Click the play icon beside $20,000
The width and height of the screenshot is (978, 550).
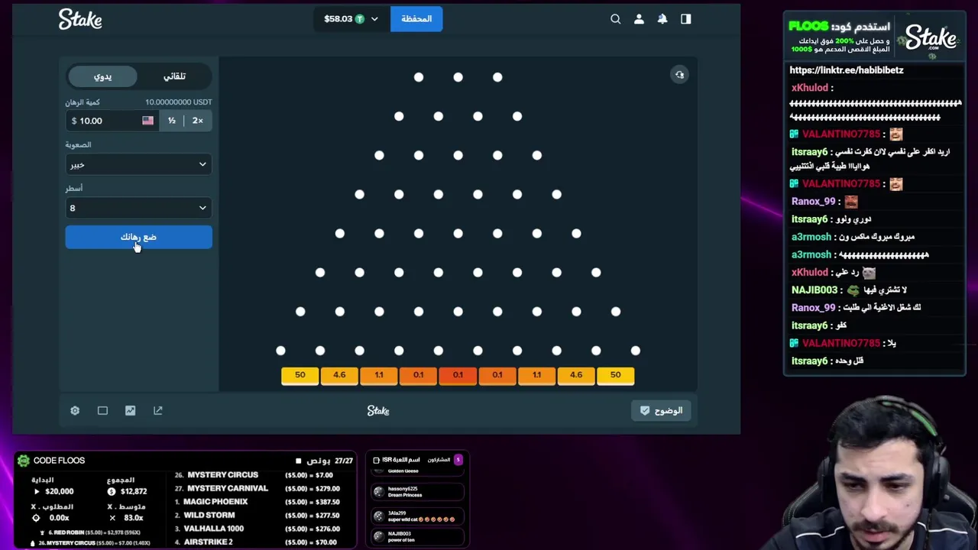click(x=37, y=492)
